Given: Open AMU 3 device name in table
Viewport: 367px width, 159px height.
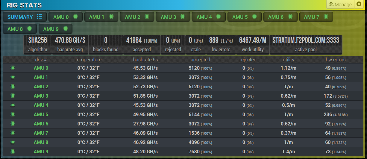Looking at the screenshot, I should (x=41, y=96).
